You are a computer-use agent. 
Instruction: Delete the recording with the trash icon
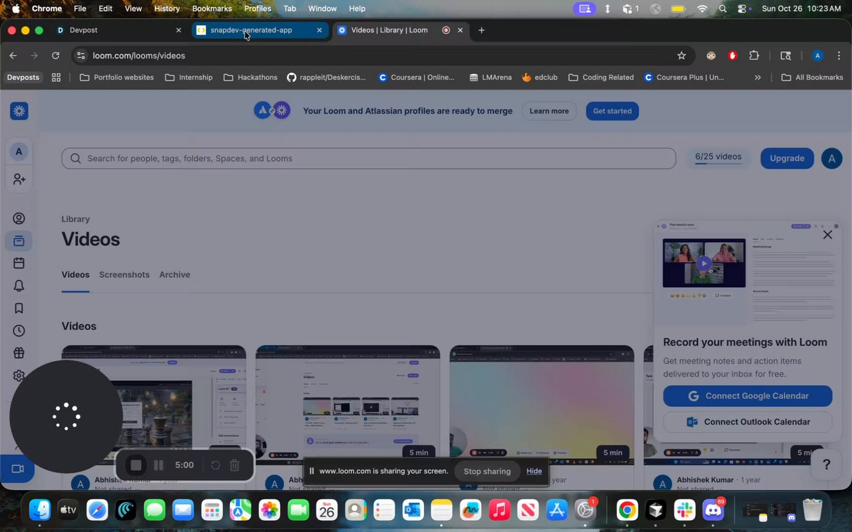coord(234,465)
